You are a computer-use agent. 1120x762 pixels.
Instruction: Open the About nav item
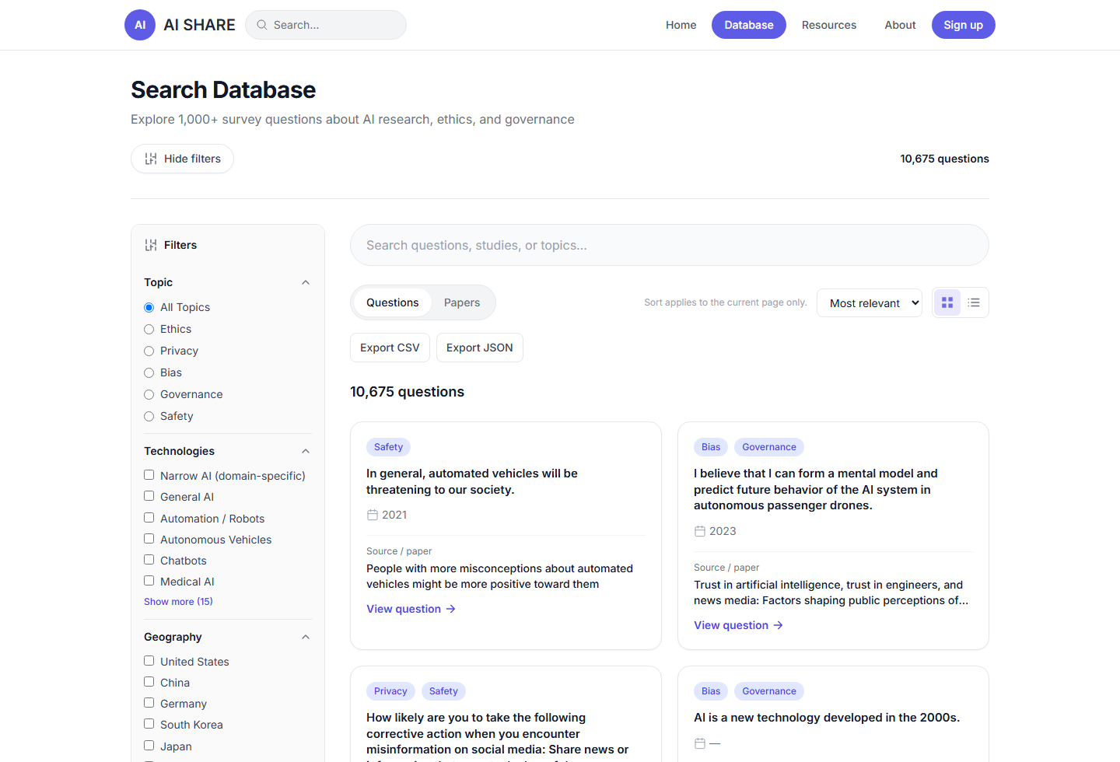(900, 25)
